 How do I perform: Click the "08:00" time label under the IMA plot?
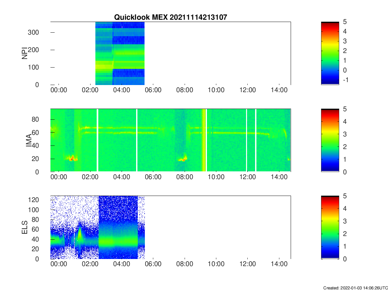pos(185,177)
